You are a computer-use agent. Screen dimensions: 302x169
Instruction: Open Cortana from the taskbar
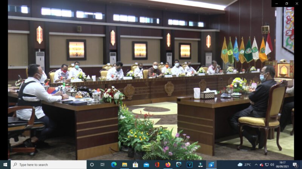[92, 164]
